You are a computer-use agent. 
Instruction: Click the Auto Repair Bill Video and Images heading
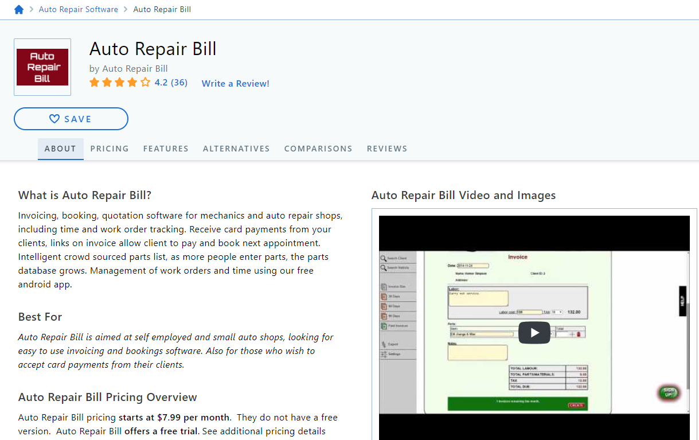464,195
